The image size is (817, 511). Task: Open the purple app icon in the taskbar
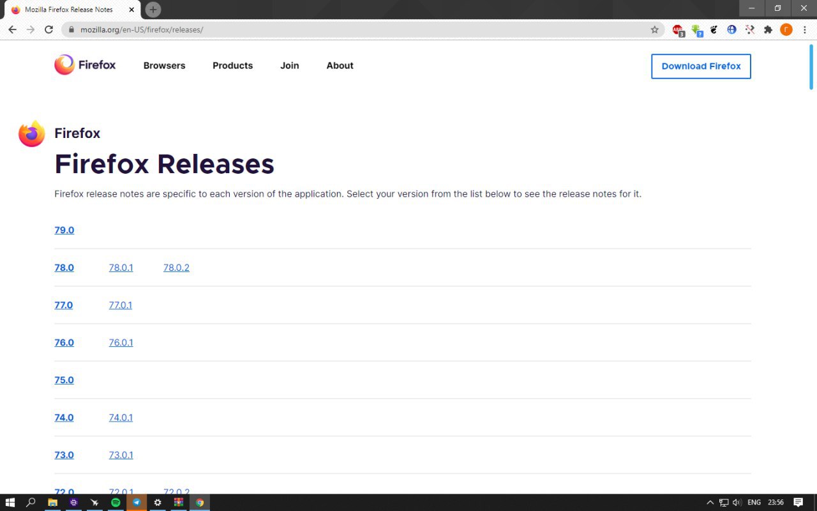[x=73, y=503]
